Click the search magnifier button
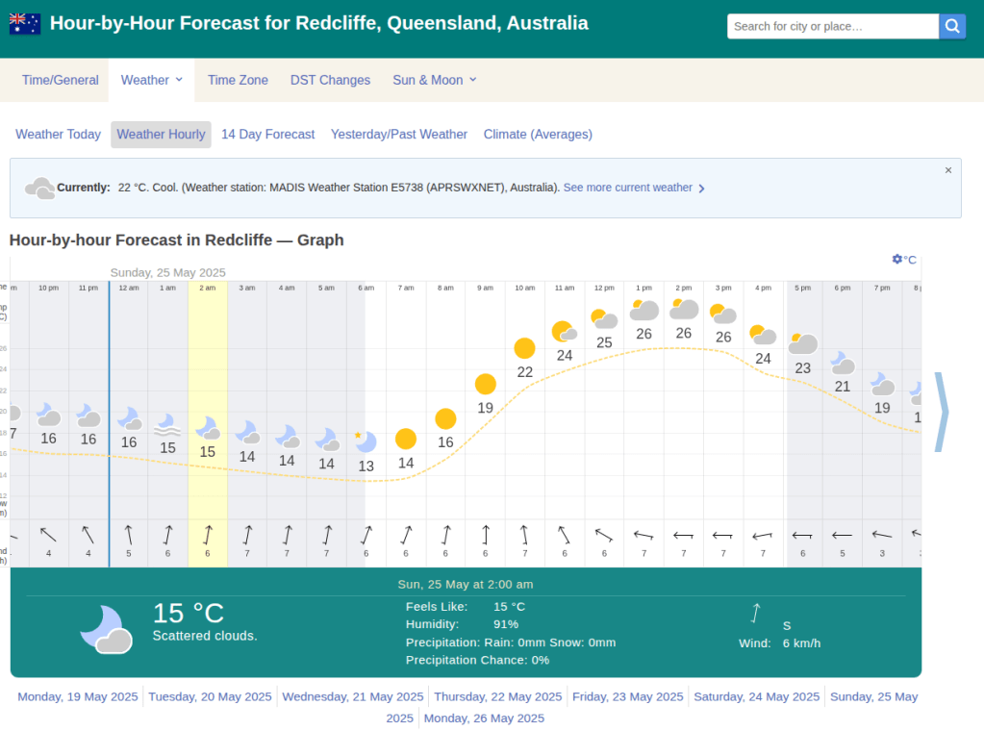Viewport: 984px width, 731px height. [x=951, y=26]
